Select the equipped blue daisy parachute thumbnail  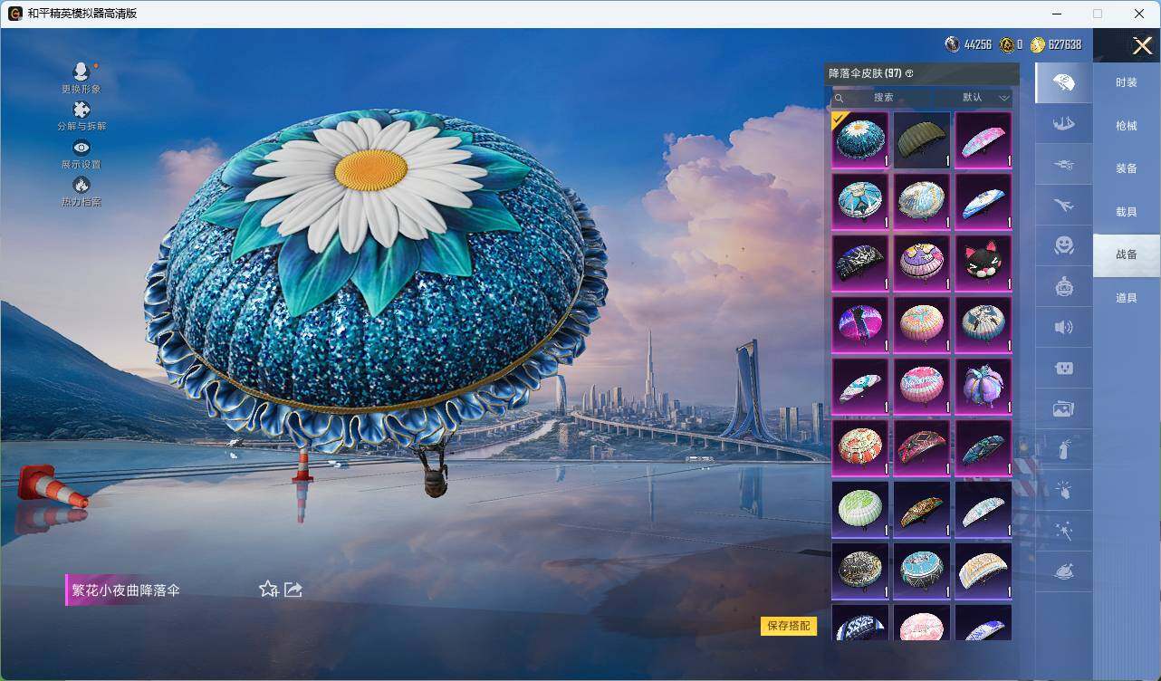[x=860, y=139]
